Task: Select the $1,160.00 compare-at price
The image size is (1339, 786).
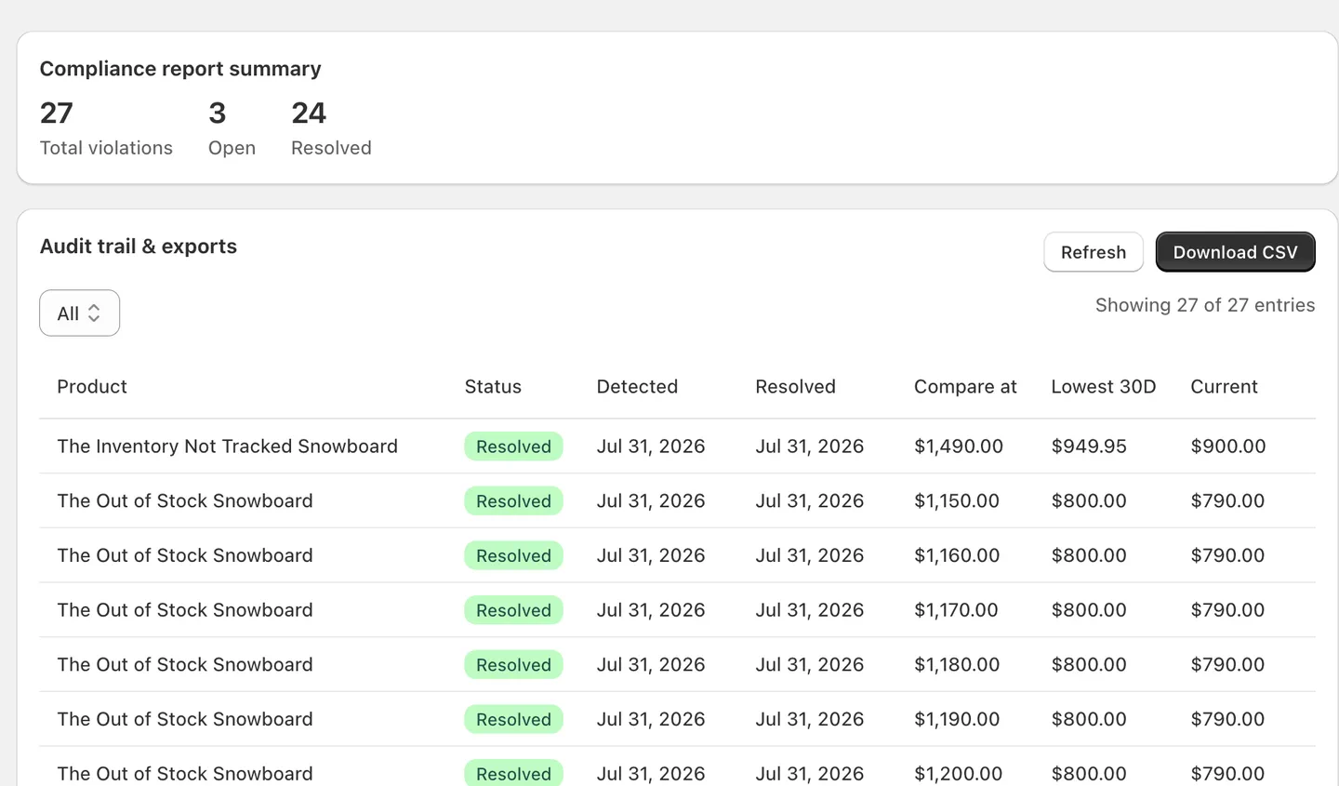Action: 957,556
